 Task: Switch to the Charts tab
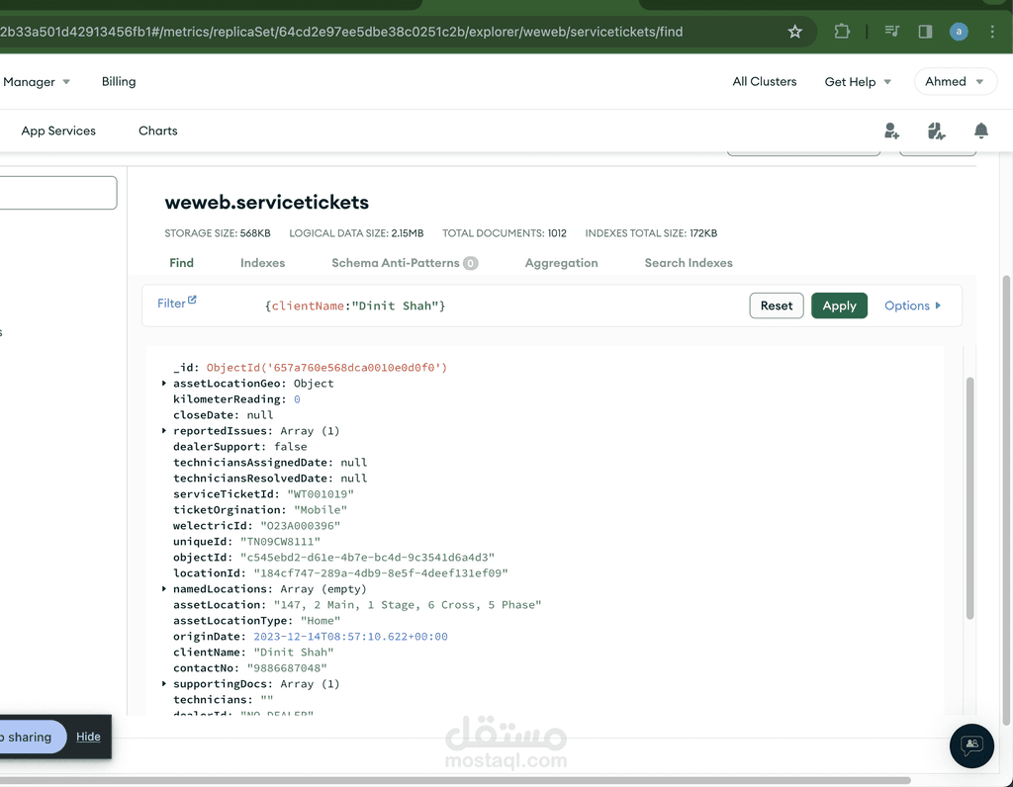click(x=157, y=131)
